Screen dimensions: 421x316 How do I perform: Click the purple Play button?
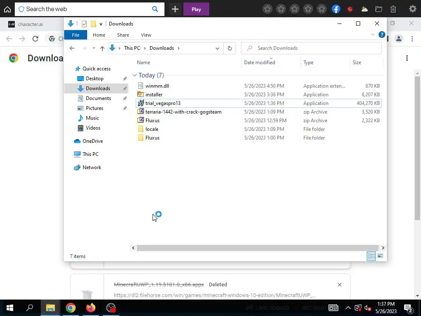coord(196,9)
